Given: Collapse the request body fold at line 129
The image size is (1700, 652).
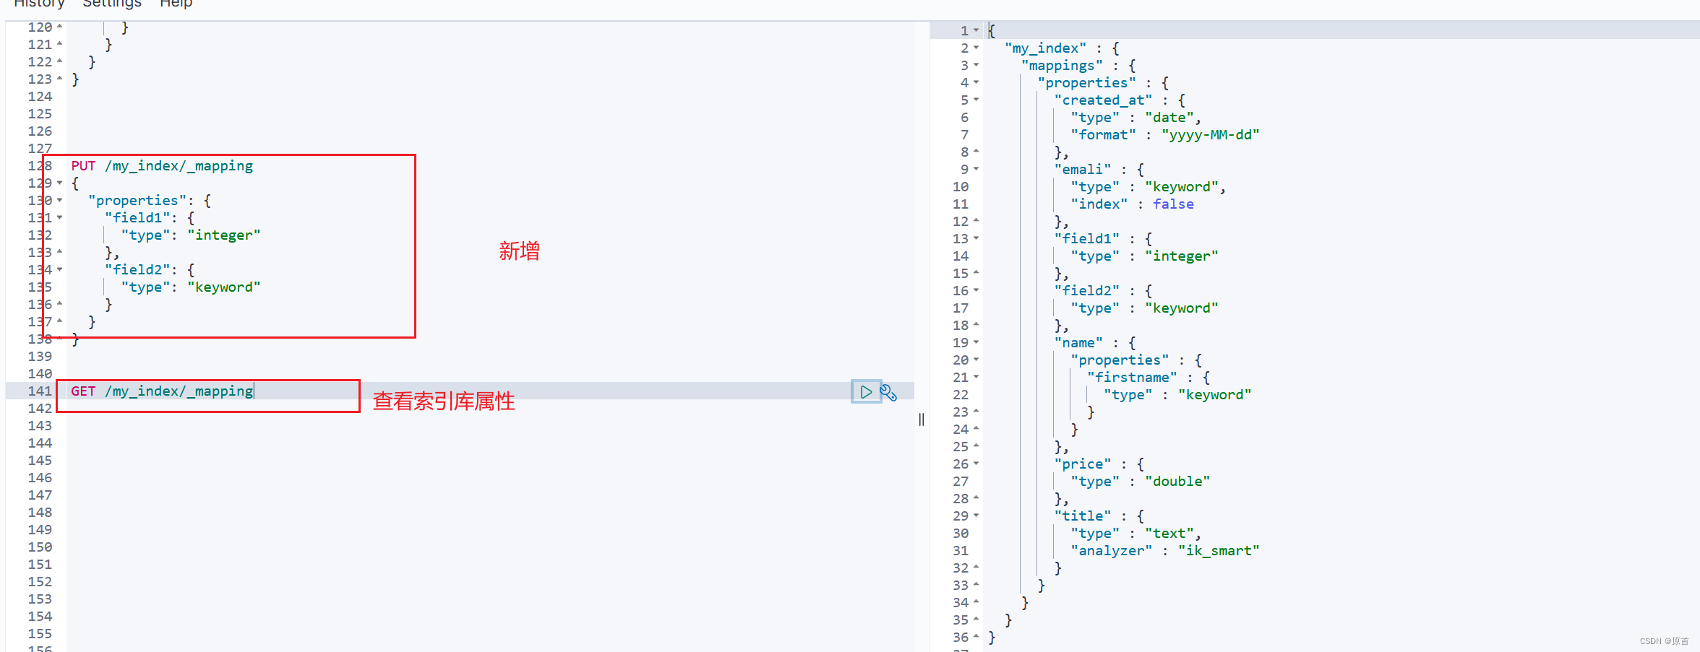Looking at the screenshot, I should [x=60, y=183].
